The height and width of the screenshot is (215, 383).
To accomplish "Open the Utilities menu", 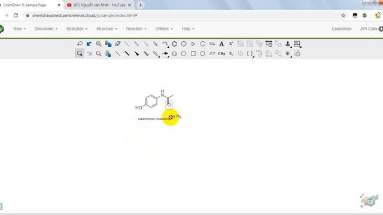I will (164, 29).
